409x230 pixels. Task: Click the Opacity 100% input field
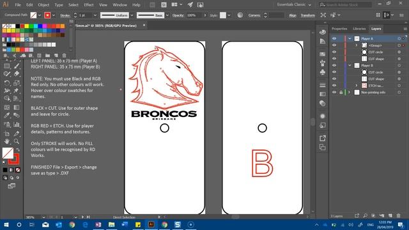tap(194, 15)
